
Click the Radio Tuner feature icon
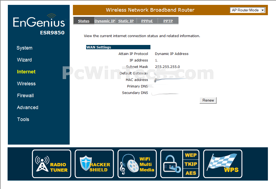(x=52, y=164)
